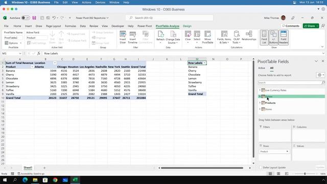This screenshot has height=184, width=327.
Task: Click Move PivotTable icon
Action: point(207,37)
